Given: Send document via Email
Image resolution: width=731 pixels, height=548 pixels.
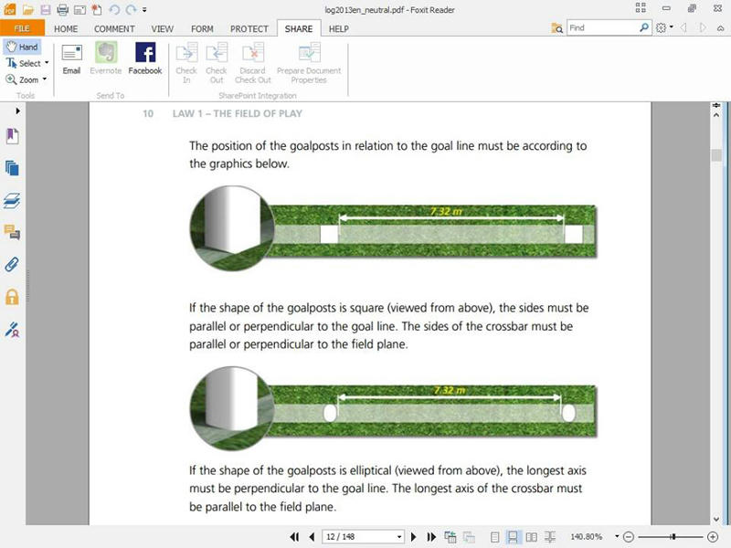Looking at the screenshot, I should [x=71, y=59].
